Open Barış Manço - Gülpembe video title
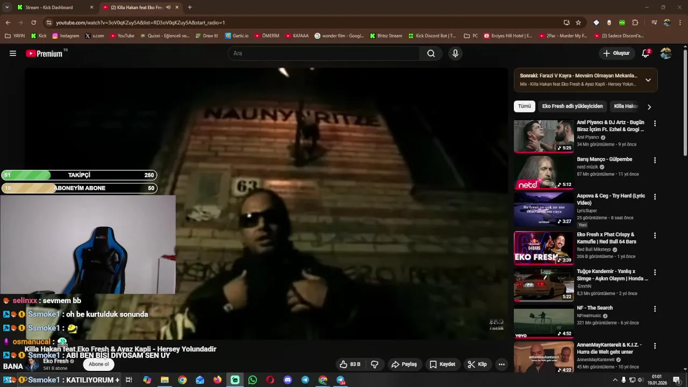Image resolution: width=688 pixels, height=387 pixels. (604, 160)
